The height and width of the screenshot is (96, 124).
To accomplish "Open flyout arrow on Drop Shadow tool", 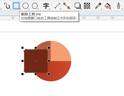I will [81, 9].
